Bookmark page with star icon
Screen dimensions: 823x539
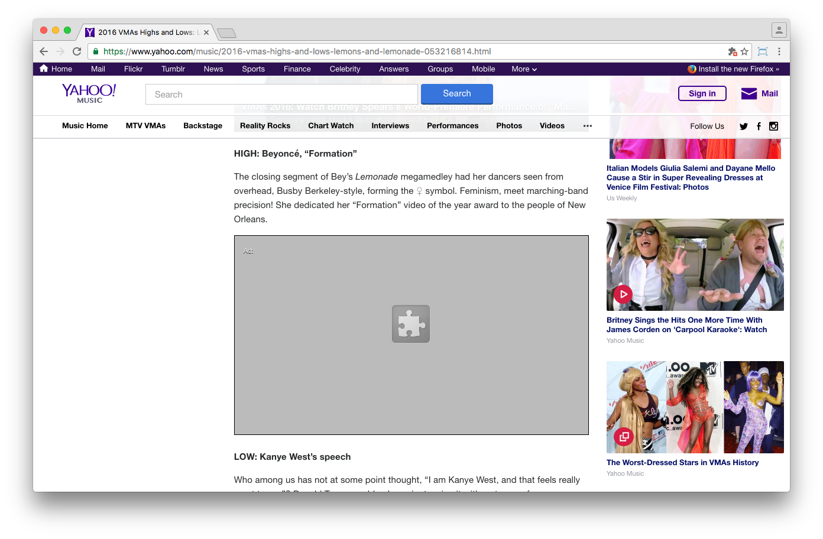[744, 51]
